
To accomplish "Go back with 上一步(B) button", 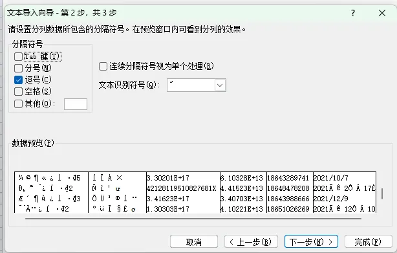I will coord(251,241).
